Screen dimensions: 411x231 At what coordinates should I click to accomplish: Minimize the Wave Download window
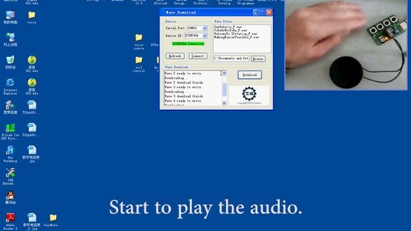256,12
